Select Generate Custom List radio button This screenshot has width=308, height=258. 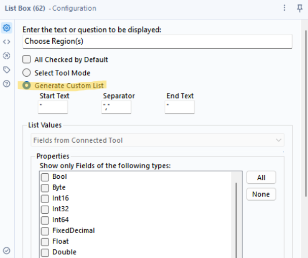click(x=27, y=85)
